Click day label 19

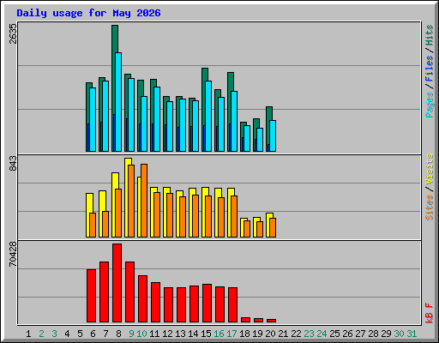257,334
